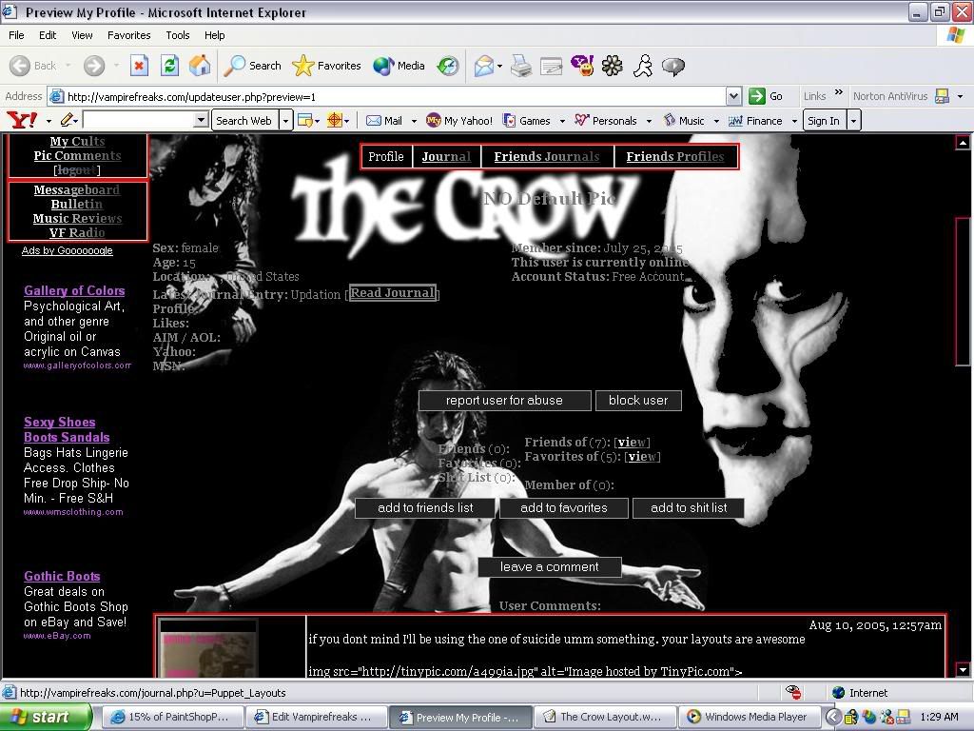Open the Favorites menu

128,35
